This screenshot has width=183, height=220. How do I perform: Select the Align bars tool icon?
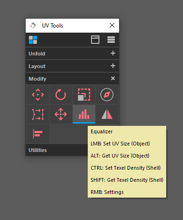38,134
